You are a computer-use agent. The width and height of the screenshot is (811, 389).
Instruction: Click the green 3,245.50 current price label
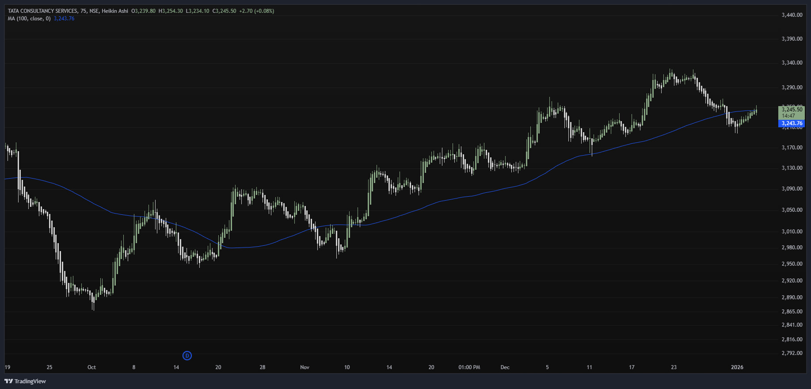tap(792, 110)
